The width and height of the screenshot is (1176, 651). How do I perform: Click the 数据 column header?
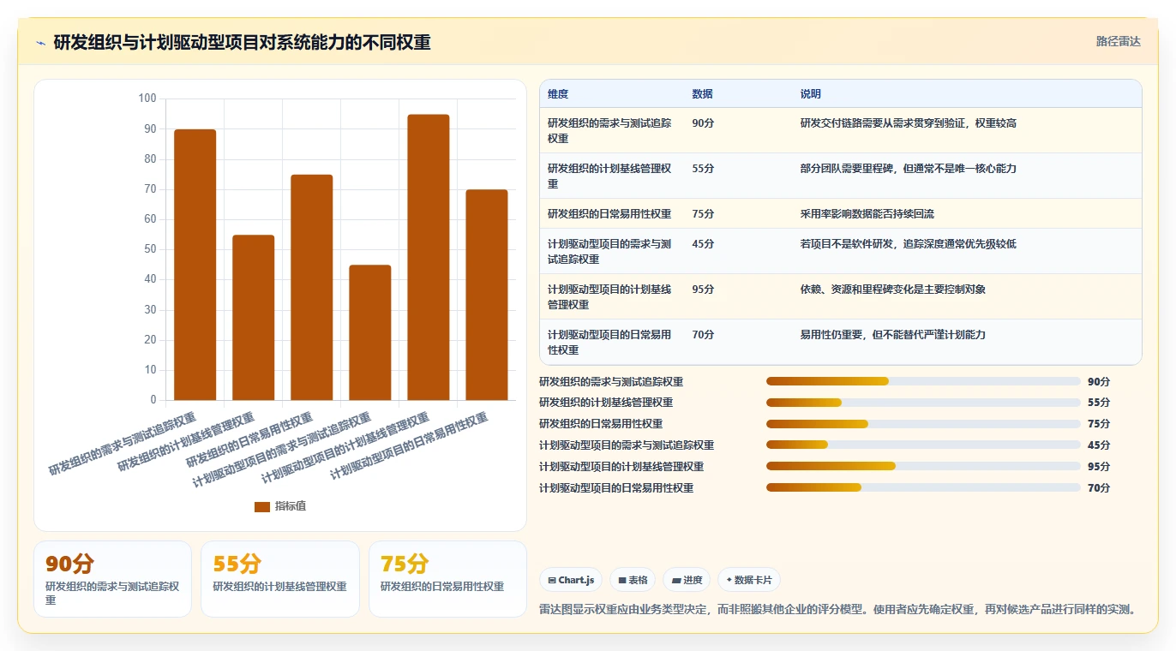(x=702, y=94)
